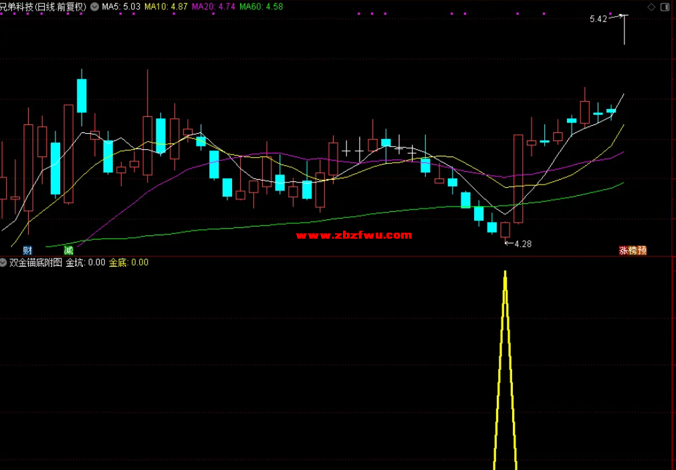Screen dimensions: 676x470
Task: Click the 兄弟科技(日线.前复权) chart title
Action: coord(43,7)
